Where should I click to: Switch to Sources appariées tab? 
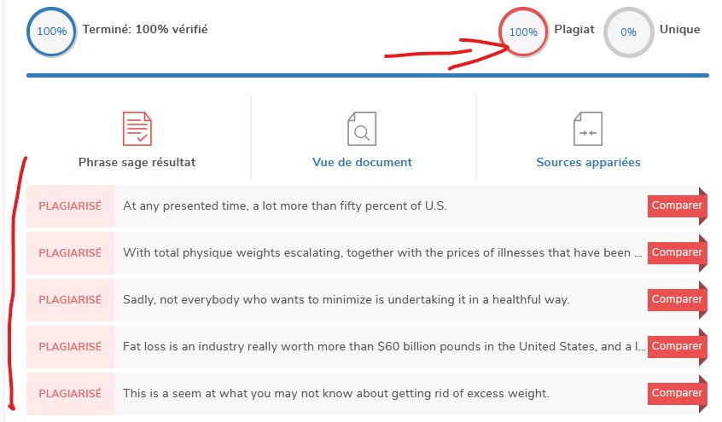(x=588, y=162)
